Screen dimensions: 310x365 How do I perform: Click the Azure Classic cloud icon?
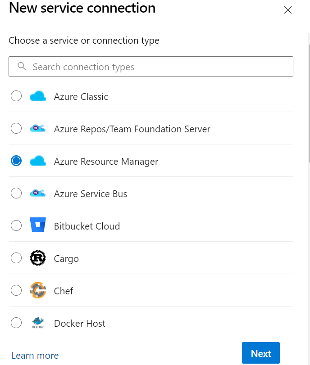pos(38,96)
